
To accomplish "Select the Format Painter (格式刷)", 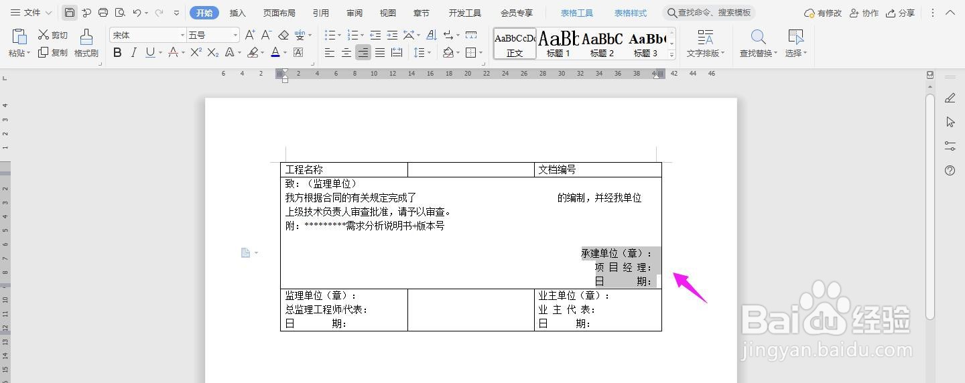I will 86,43.
